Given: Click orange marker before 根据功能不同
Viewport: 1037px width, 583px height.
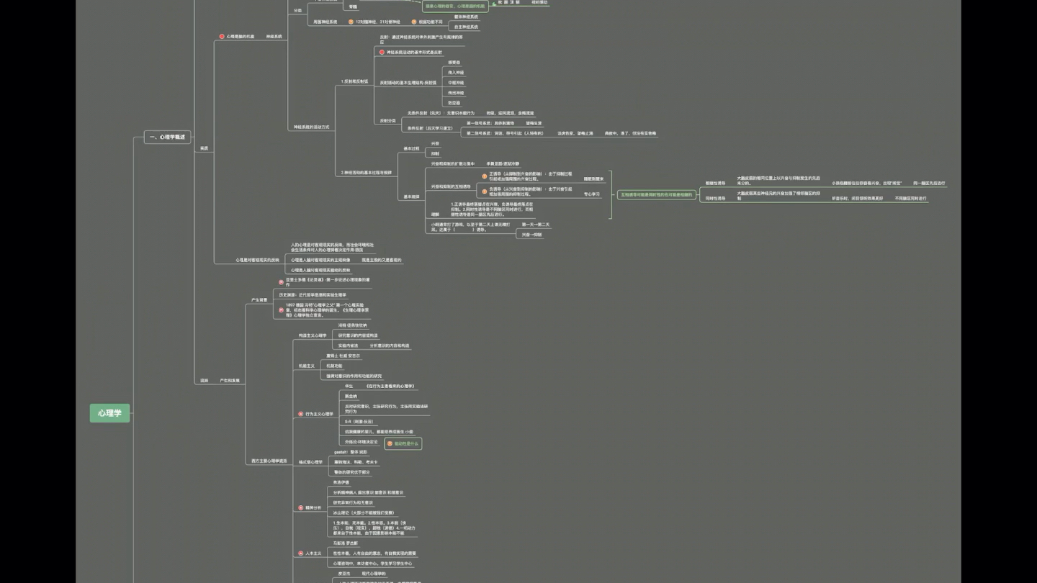Looking at the screenshot, I should coord(413,22).
